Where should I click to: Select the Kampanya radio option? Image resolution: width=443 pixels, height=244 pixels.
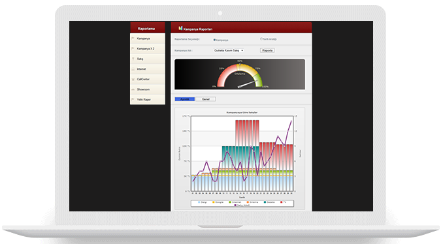tap(214, 40)
